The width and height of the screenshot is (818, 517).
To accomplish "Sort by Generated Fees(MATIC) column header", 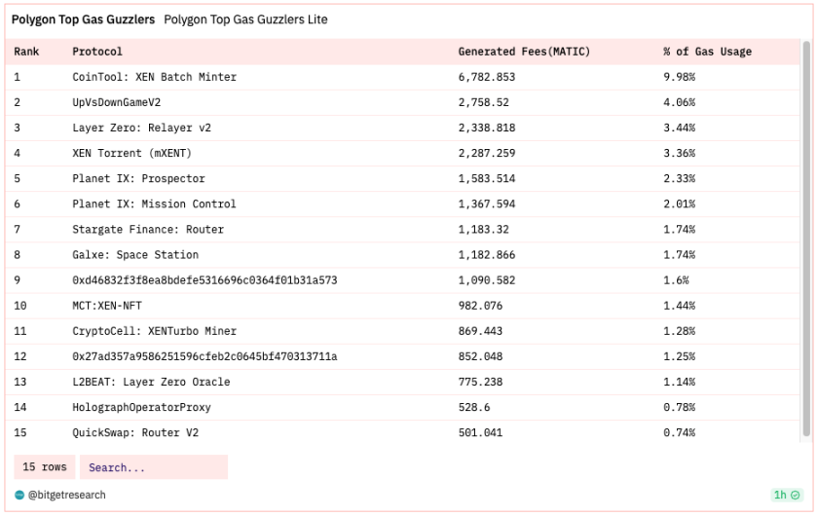I will 524,52.
